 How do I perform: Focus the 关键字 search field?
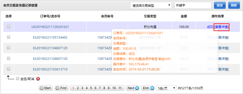(x=193, y=5)
